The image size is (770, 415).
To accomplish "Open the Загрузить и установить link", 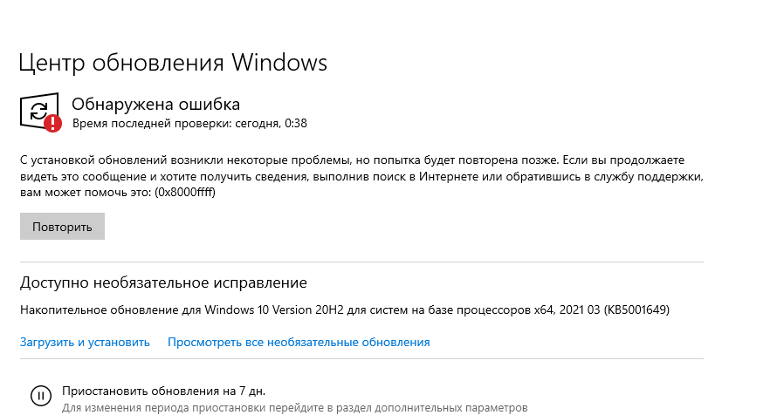I will click(x=85, y=342).
